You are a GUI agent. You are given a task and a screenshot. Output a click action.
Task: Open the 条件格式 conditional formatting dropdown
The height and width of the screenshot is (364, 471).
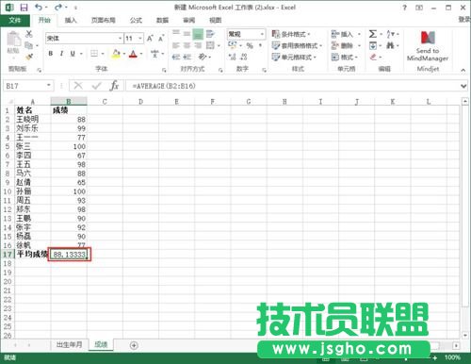291,34
